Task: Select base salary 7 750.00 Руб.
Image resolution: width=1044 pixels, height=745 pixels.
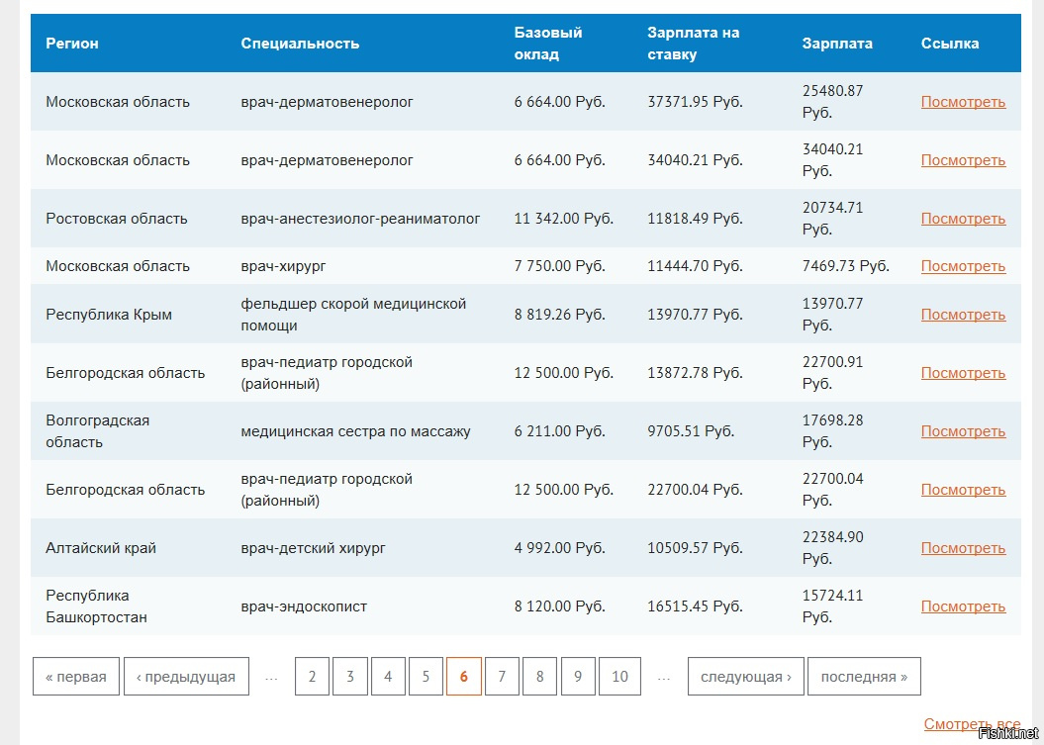Action: [559, 266]
